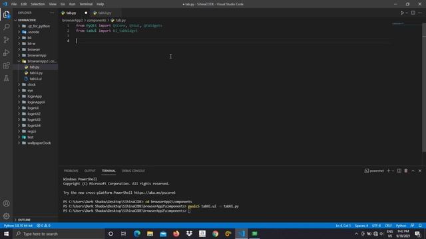Image resolution: width=426 pixels, height=239 pixels.
Task: Open the Terminal menu
Action: click(86, 4)
